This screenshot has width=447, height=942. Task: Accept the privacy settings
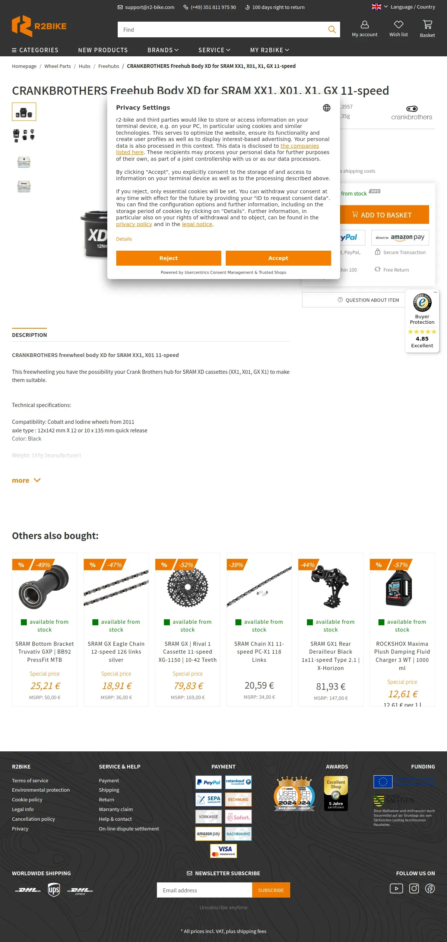278,258
